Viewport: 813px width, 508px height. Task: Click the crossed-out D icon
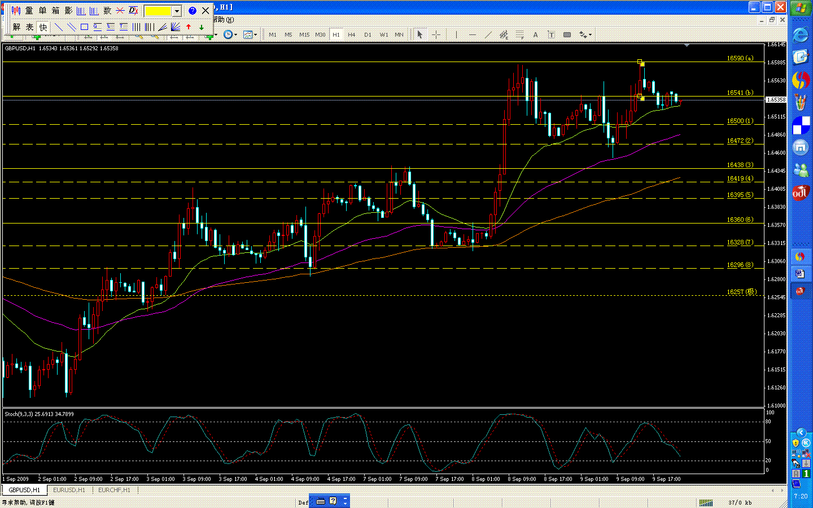(133, 11)
